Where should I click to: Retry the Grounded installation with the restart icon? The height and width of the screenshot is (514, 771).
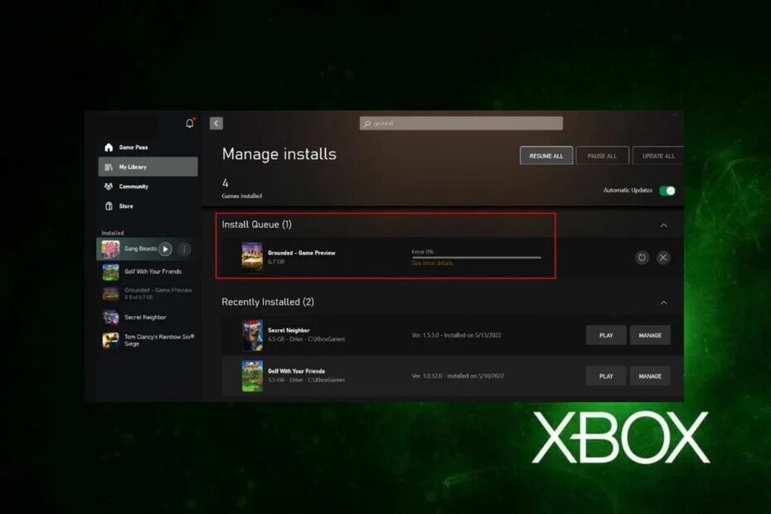pyautogui.click(x=642, y=258)
